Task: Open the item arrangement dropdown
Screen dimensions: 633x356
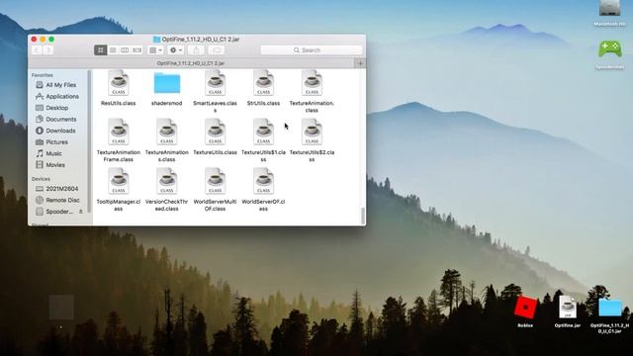Action: pyautogui.click(x=155, y=50)
